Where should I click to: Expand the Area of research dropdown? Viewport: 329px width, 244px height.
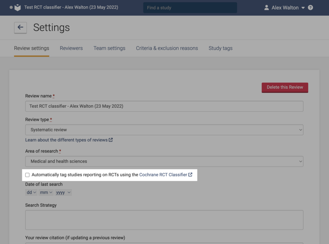[164, 161]
